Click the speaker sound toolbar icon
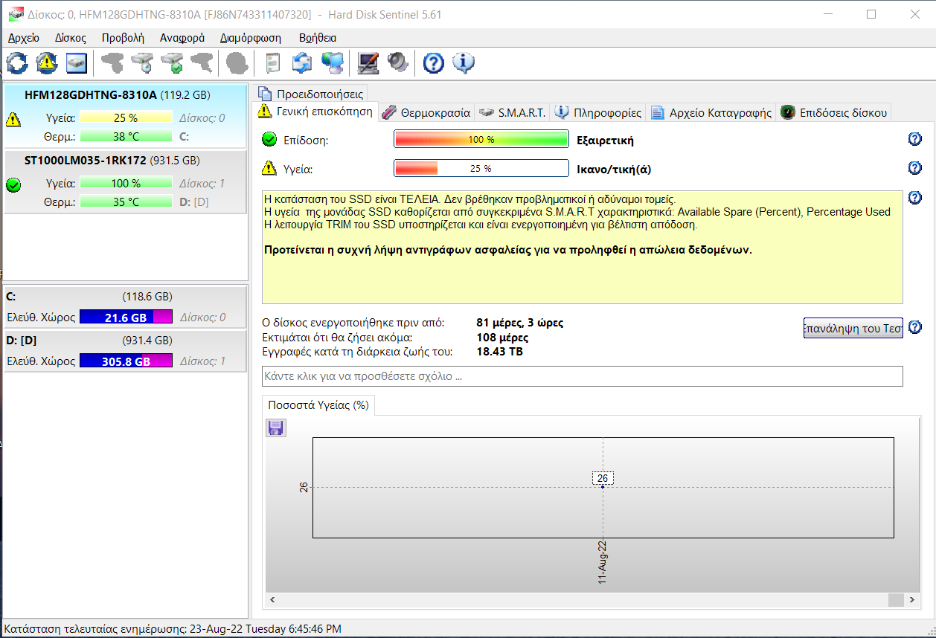The height and width of the screenshot is (638, 936). point(398,63)
